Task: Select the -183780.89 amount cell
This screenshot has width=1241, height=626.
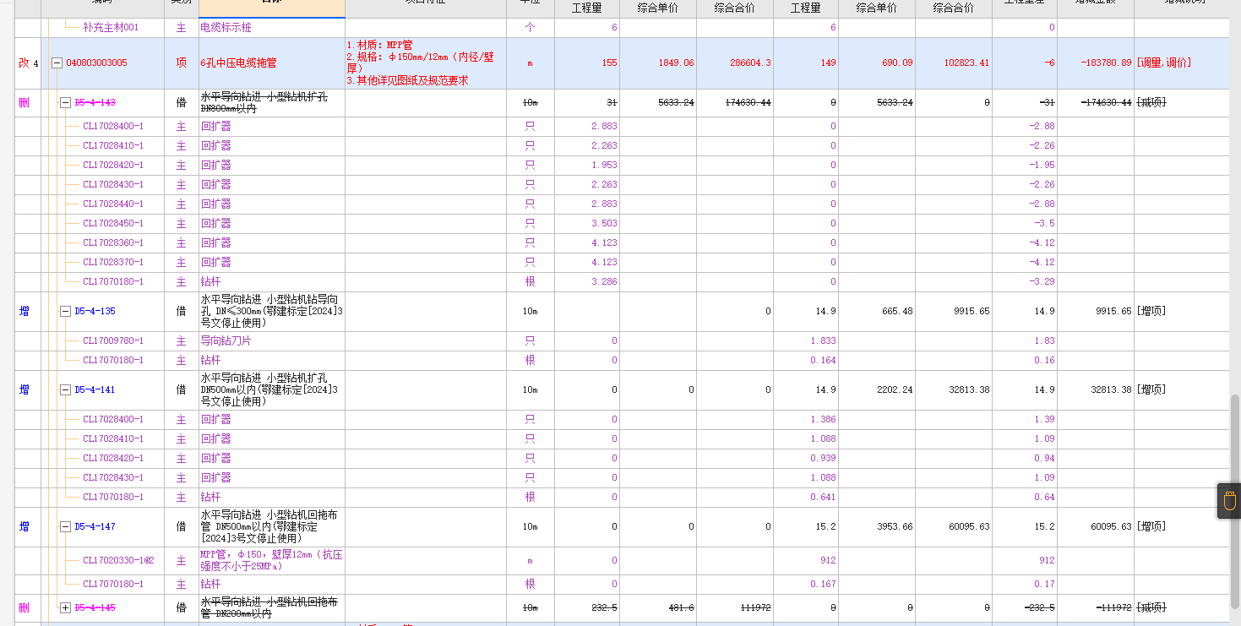Action: (x=1096, y=63)
